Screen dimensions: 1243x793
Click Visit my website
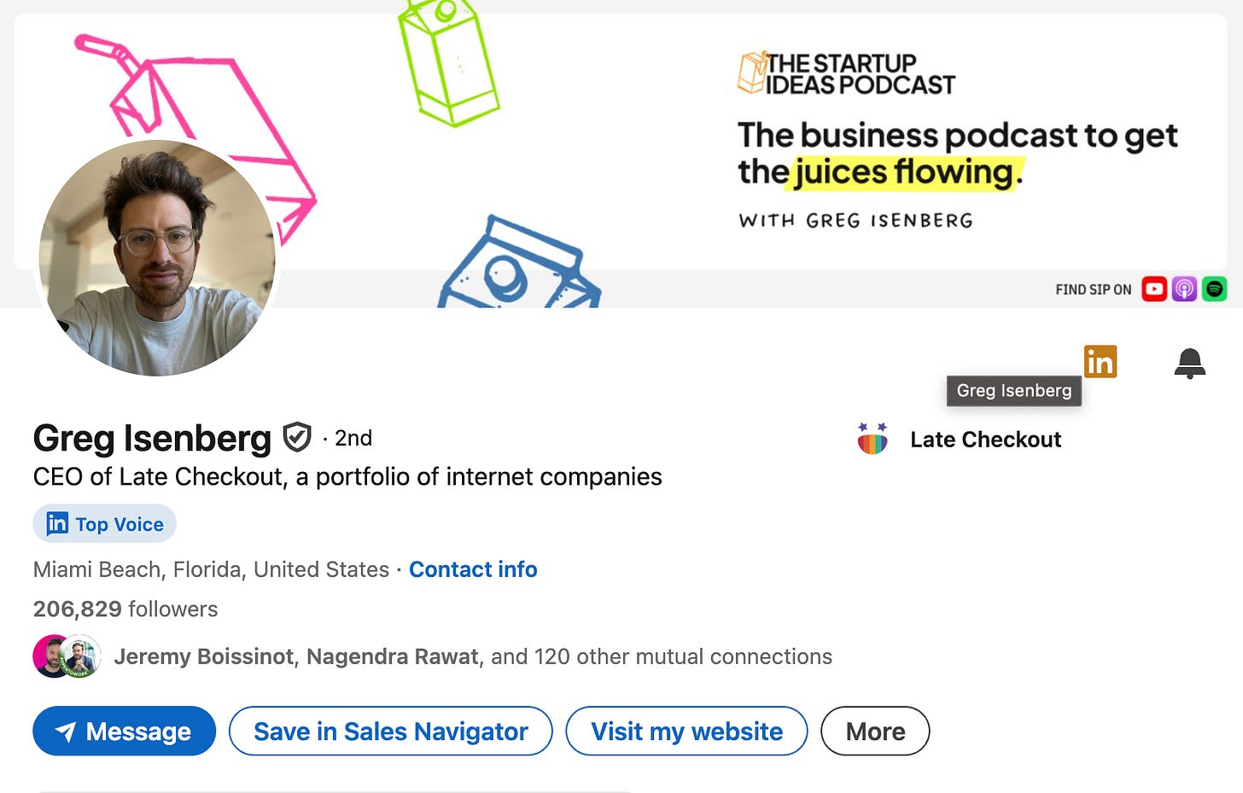686,731
